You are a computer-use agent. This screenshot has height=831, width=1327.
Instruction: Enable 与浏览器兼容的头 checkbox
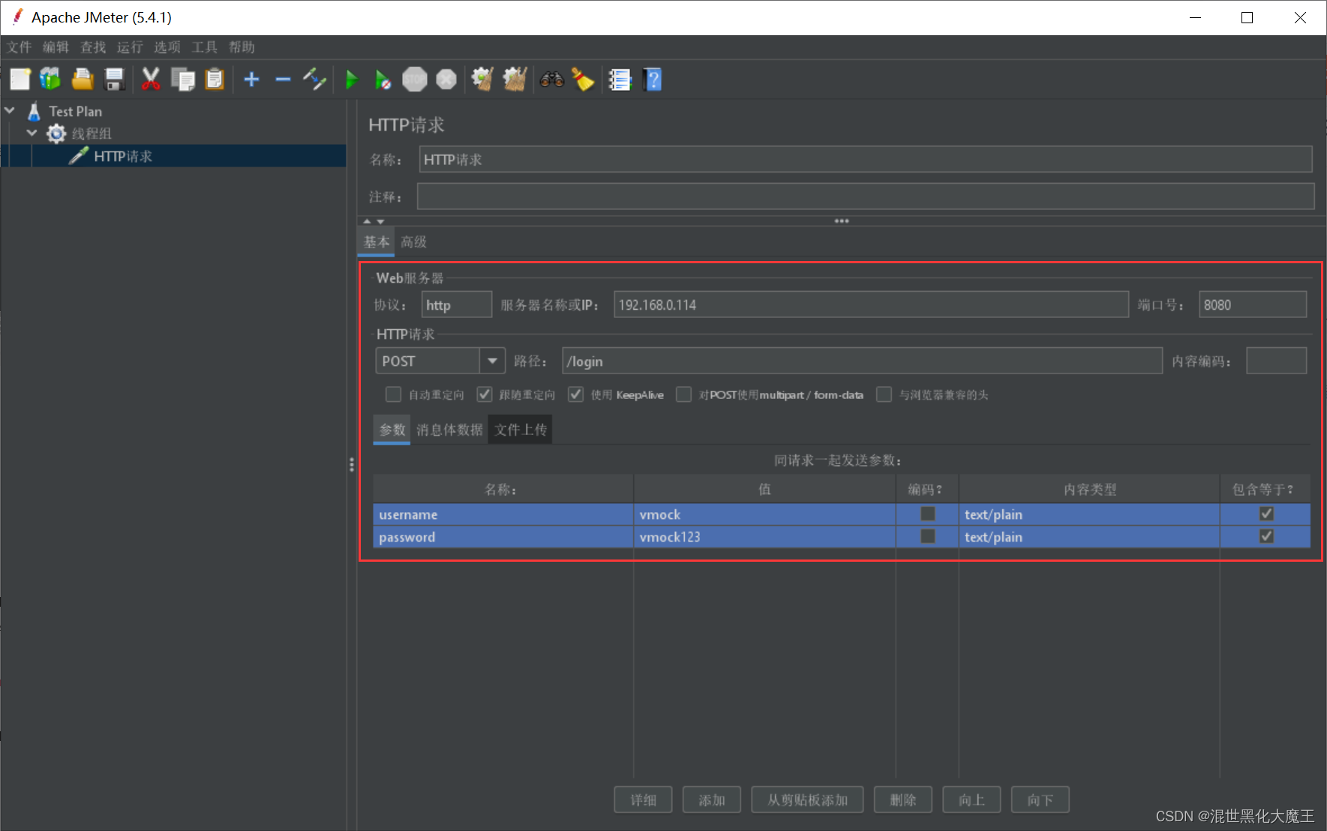pyautogui.click(x=884, y=394)
